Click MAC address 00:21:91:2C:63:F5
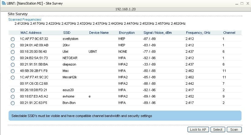251x135 pixels. coord(33,103)
